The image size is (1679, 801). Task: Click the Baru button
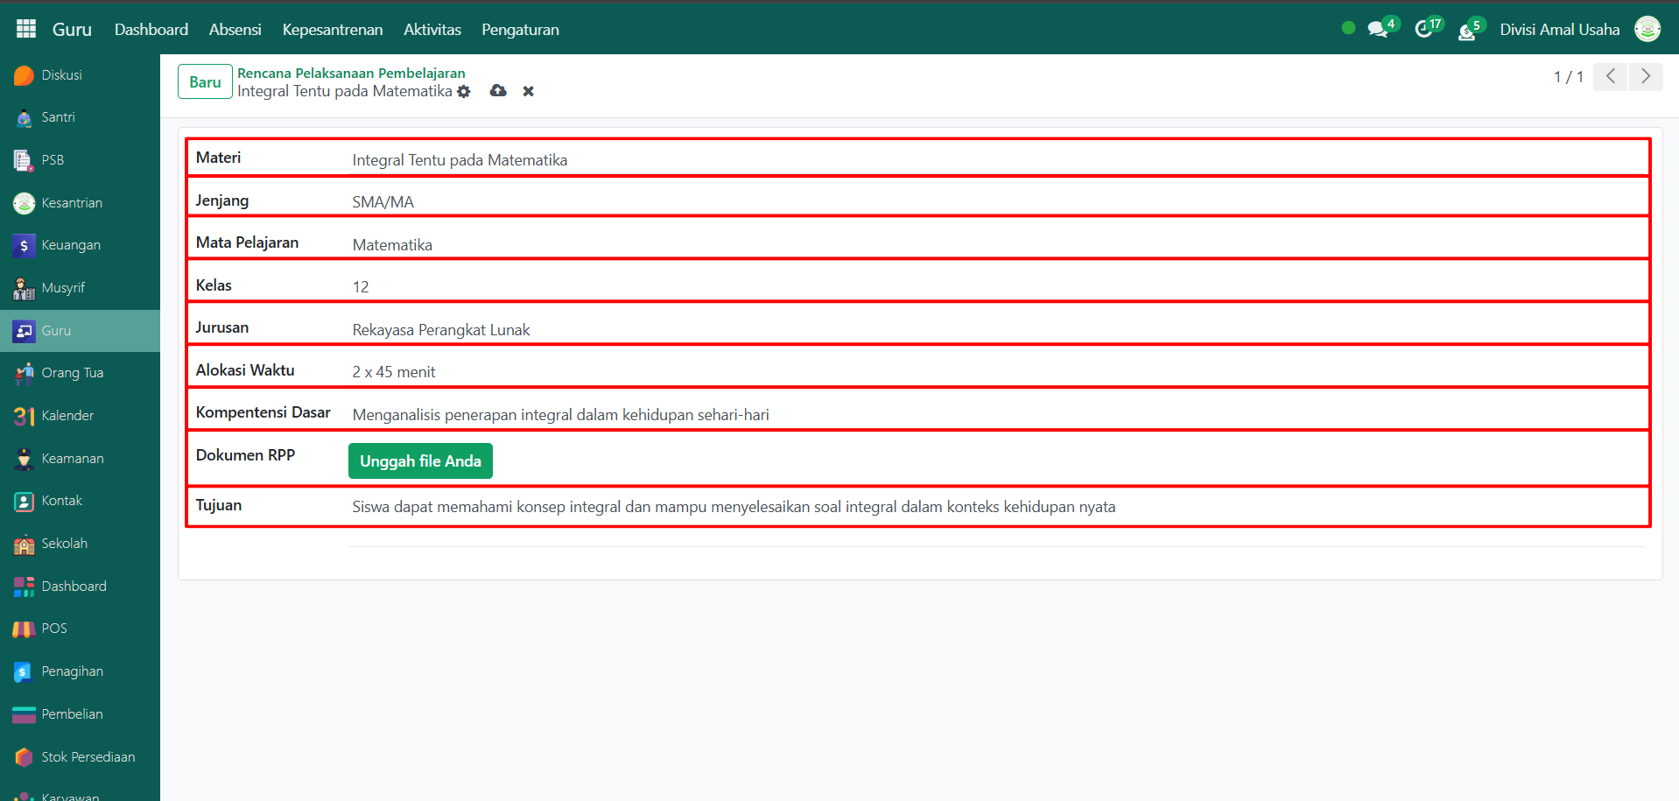(205, 82)
